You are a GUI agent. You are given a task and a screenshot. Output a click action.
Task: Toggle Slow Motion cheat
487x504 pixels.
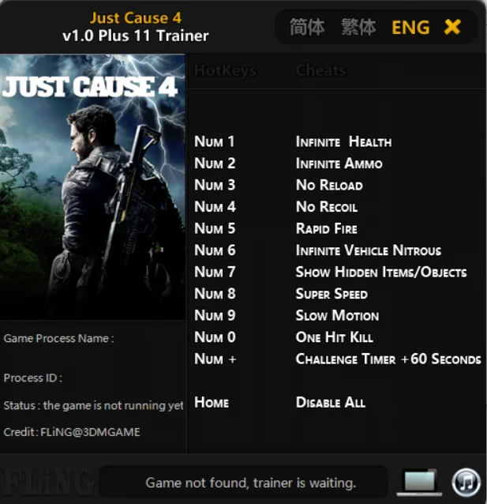click(x=337, y=315)
